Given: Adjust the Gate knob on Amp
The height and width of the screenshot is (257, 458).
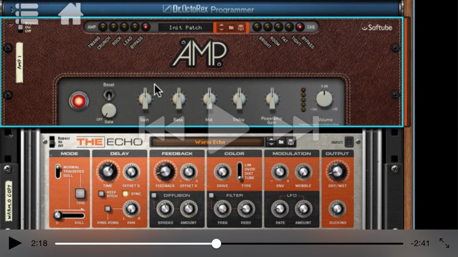Looking at the screenshot, I should click(109, 110).
